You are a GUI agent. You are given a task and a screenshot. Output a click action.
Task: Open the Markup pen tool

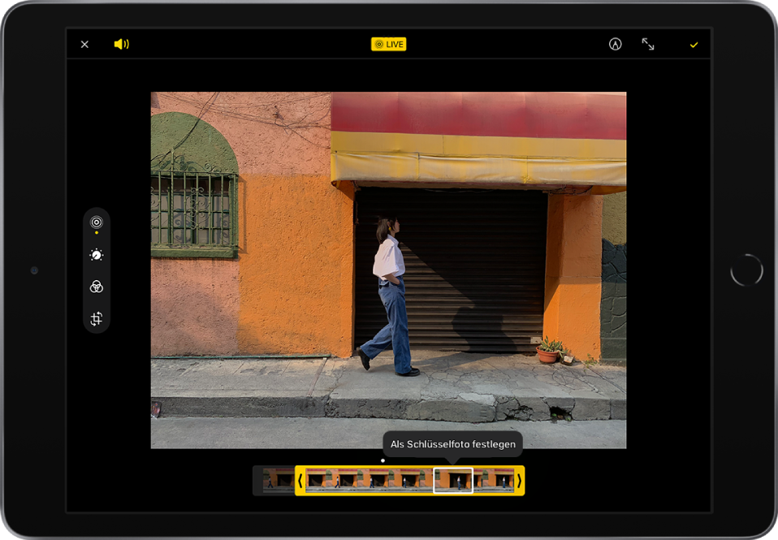pos(615,45)
